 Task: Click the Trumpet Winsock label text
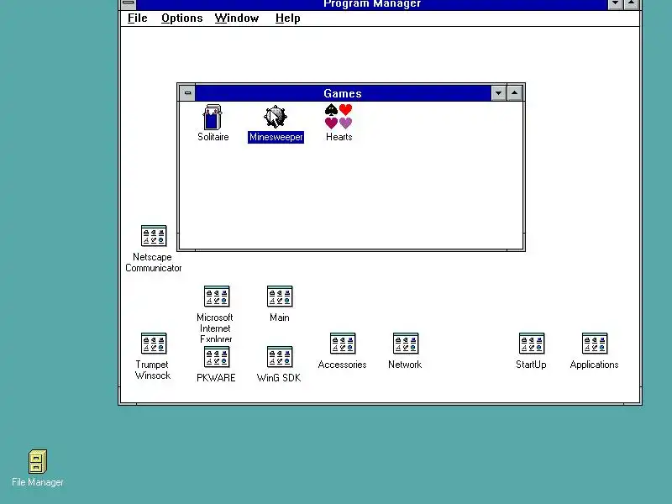pyautogui.click(x=153, y=370)
